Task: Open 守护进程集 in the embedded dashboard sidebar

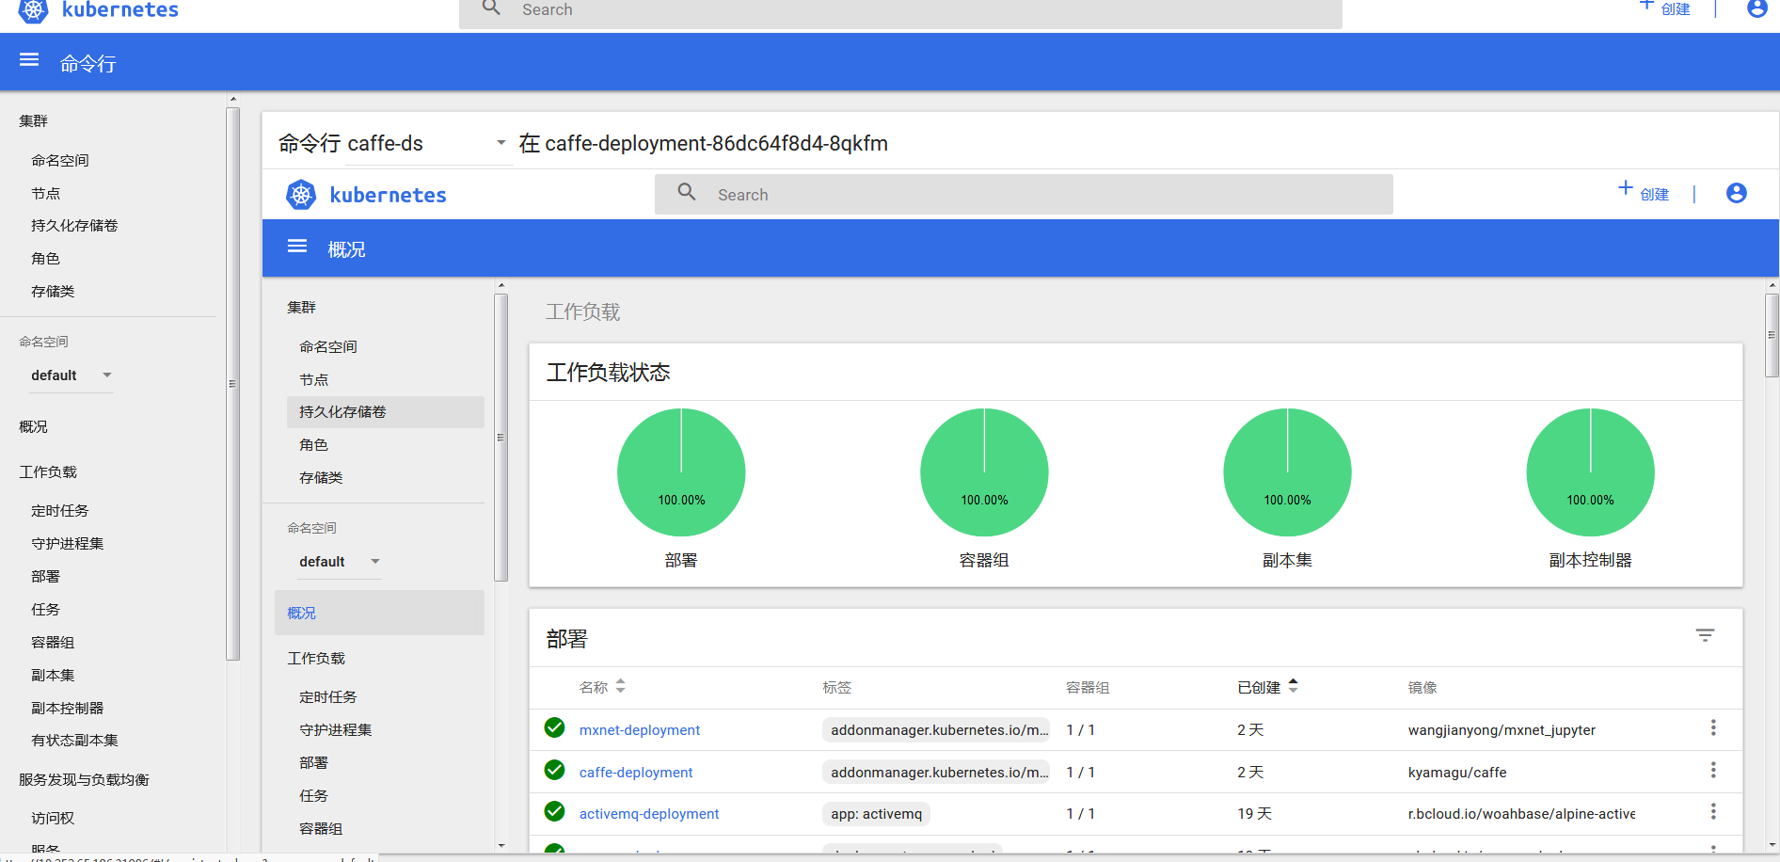Action: click(336, 730)
